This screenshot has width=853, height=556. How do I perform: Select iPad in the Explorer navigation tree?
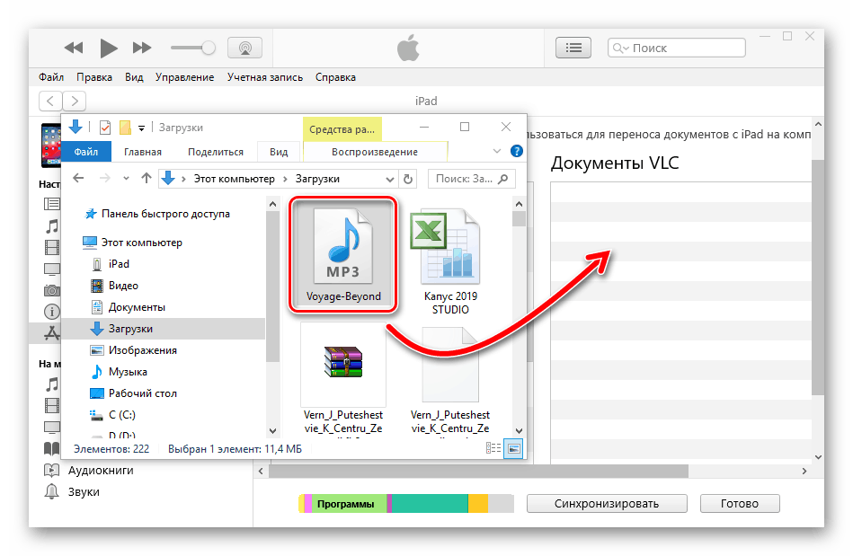(119, 264)
